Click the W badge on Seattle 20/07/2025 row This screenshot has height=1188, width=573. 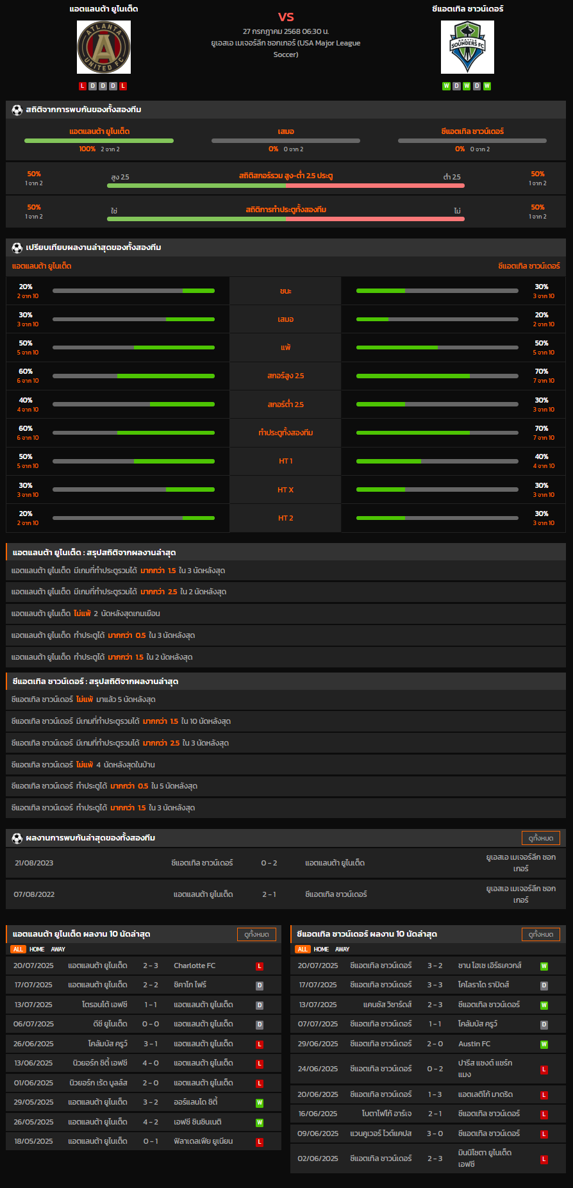[544, 966]
